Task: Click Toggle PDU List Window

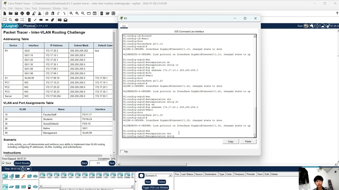Action: [x=155, y=188]
